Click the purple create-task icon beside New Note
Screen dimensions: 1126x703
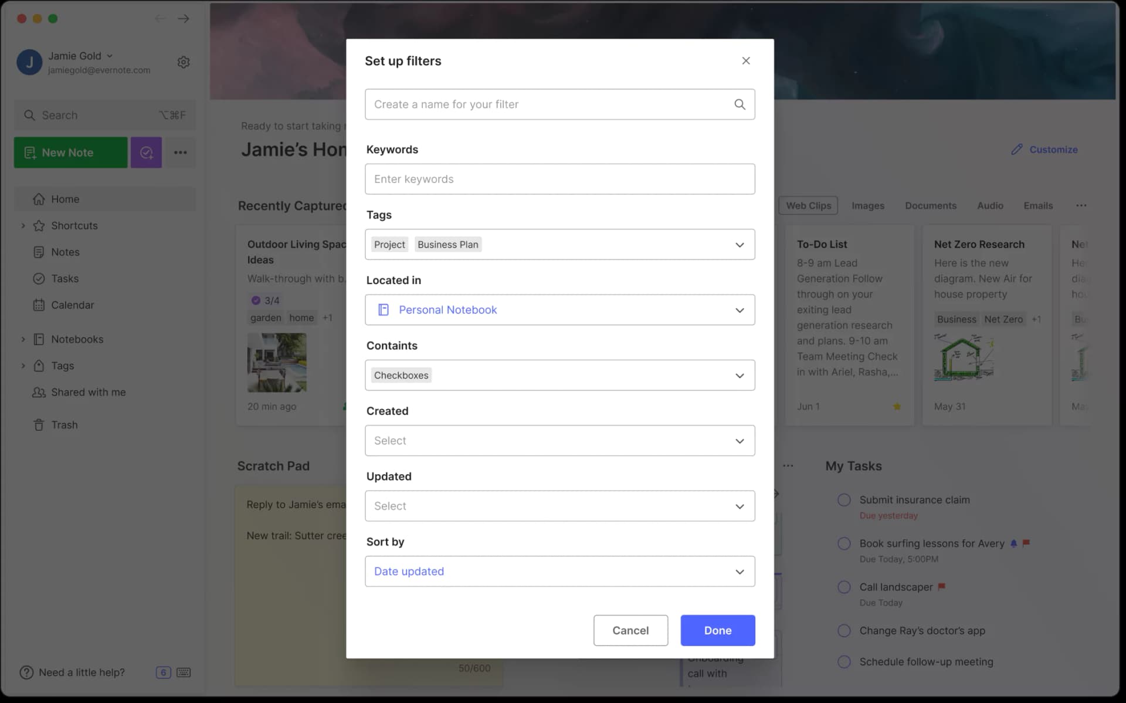pos(146,152)
